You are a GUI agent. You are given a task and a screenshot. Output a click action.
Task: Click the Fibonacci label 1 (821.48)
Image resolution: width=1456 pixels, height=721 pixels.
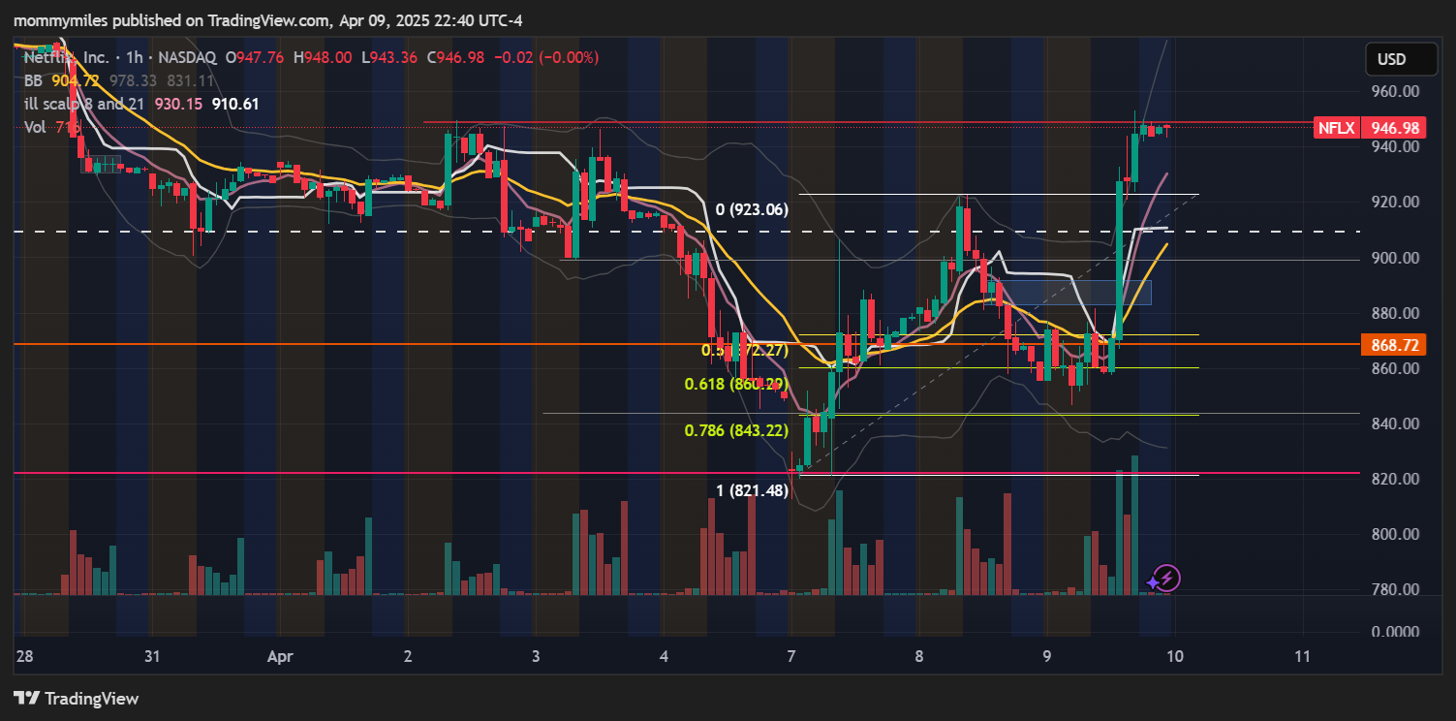(752, 491)
